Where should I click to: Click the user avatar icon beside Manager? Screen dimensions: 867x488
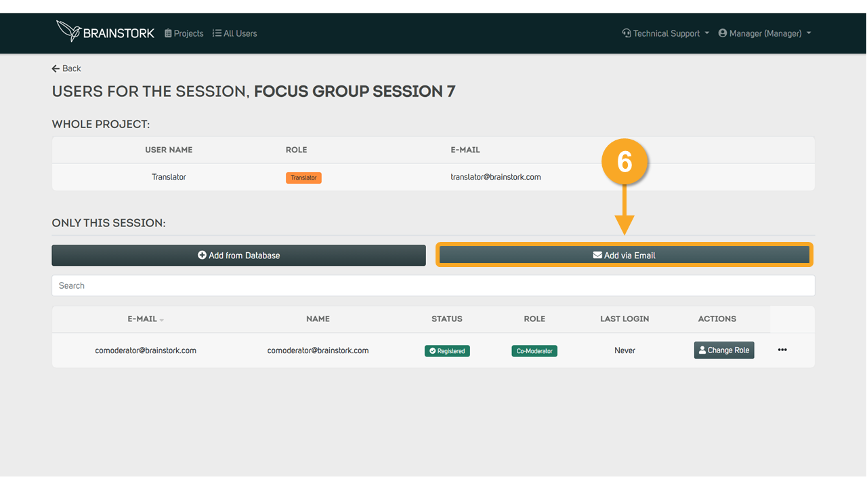click(x=723, y=33)
